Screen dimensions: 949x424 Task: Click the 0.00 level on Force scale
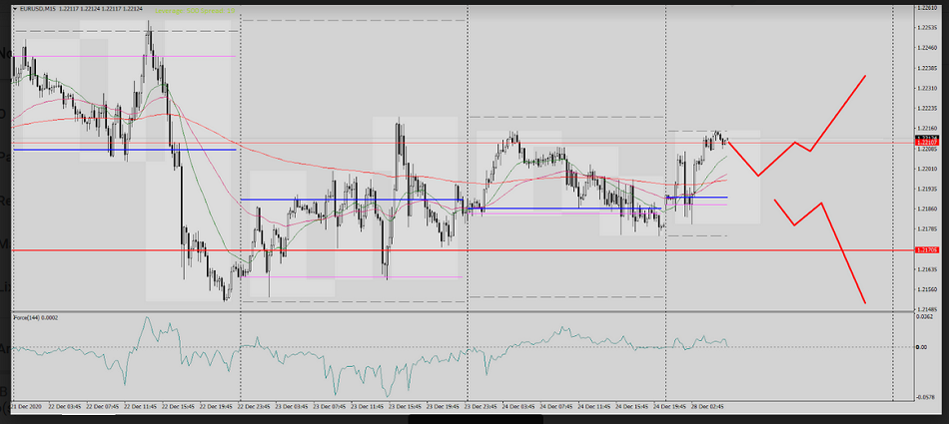click(x=921, y=347)
